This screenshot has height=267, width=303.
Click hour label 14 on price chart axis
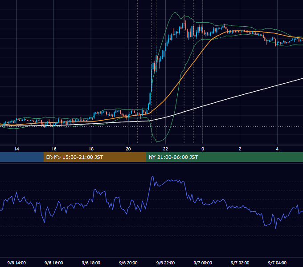click(x=16, y=149)
